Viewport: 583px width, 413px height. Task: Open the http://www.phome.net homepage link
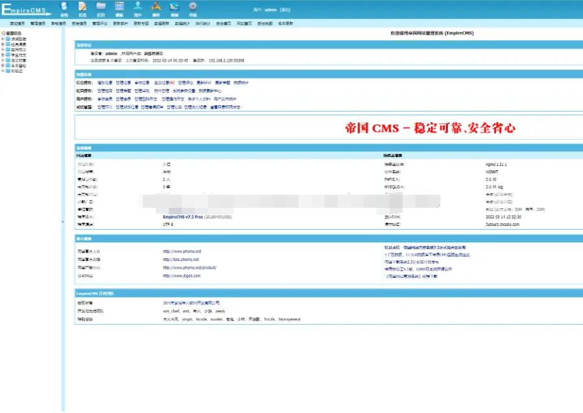(182, 251)
